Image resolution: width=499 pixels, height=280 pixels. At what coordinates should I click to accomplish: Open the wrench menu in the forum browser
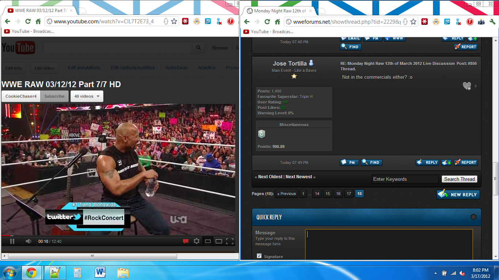pyautogui.click(x=492, y=22)
